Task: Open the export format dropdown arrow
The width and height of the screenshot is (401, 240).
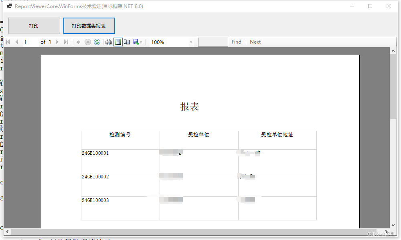Action: (x=142, y=42)
